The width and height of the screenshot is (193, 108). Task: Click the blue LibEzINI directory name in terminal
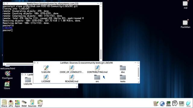[x=8, y=28]
